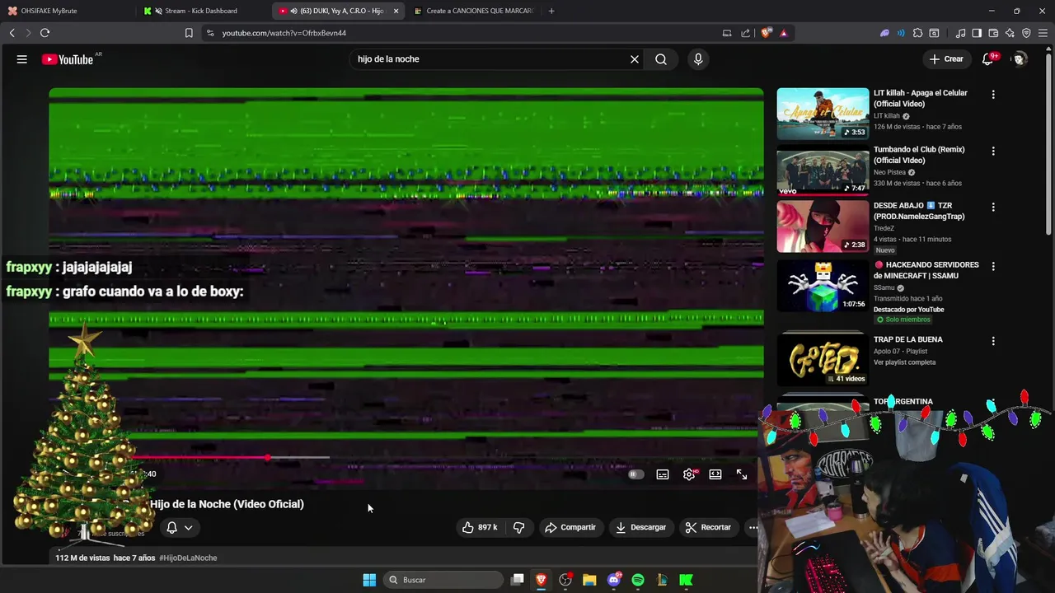
Task: Open the Crear create menu
Action: 945,59
